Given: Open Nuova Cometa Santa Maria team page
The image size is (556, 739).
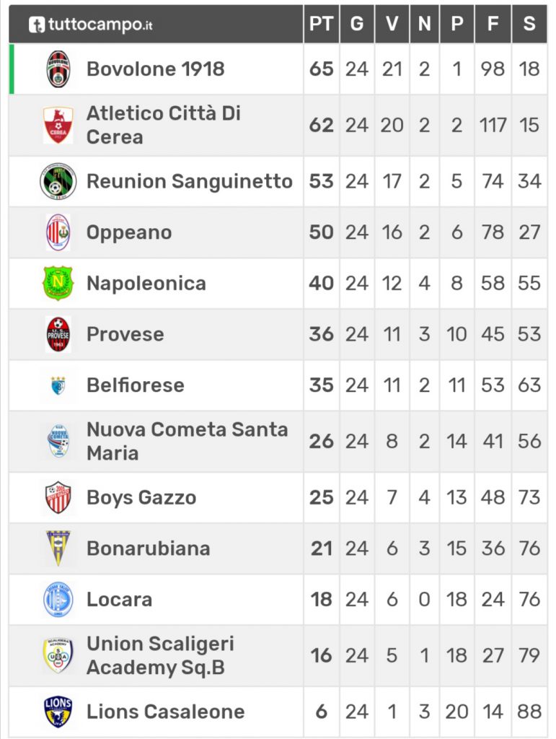Looking at the screenshot, I should [187, 441].
